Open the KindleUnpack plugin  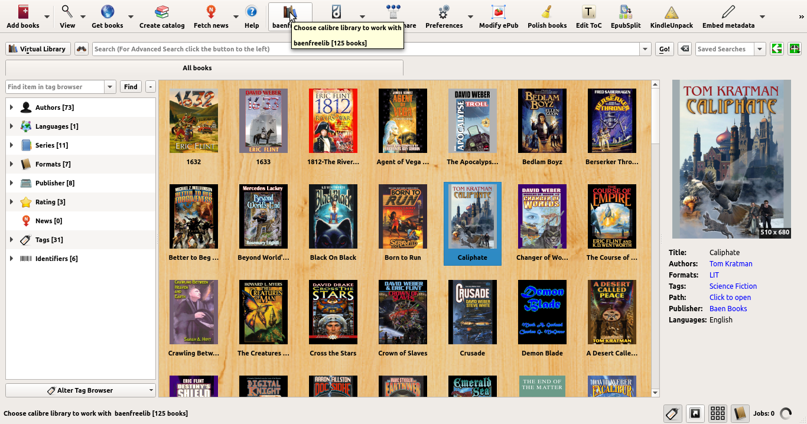point(671,12)
